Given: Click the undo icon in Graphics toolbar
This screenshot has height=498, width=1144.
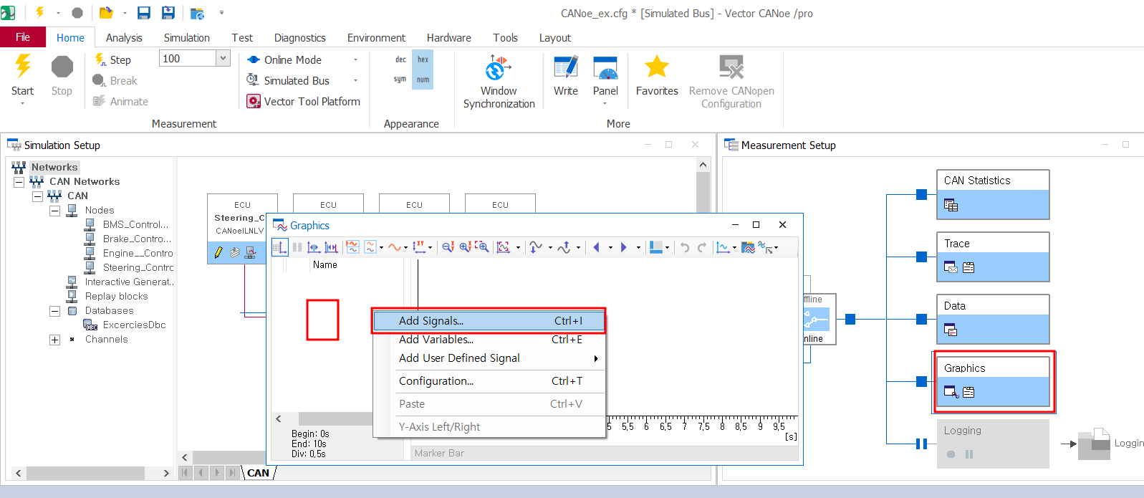Looking at the screenshot, I should [x=685, y=247].
